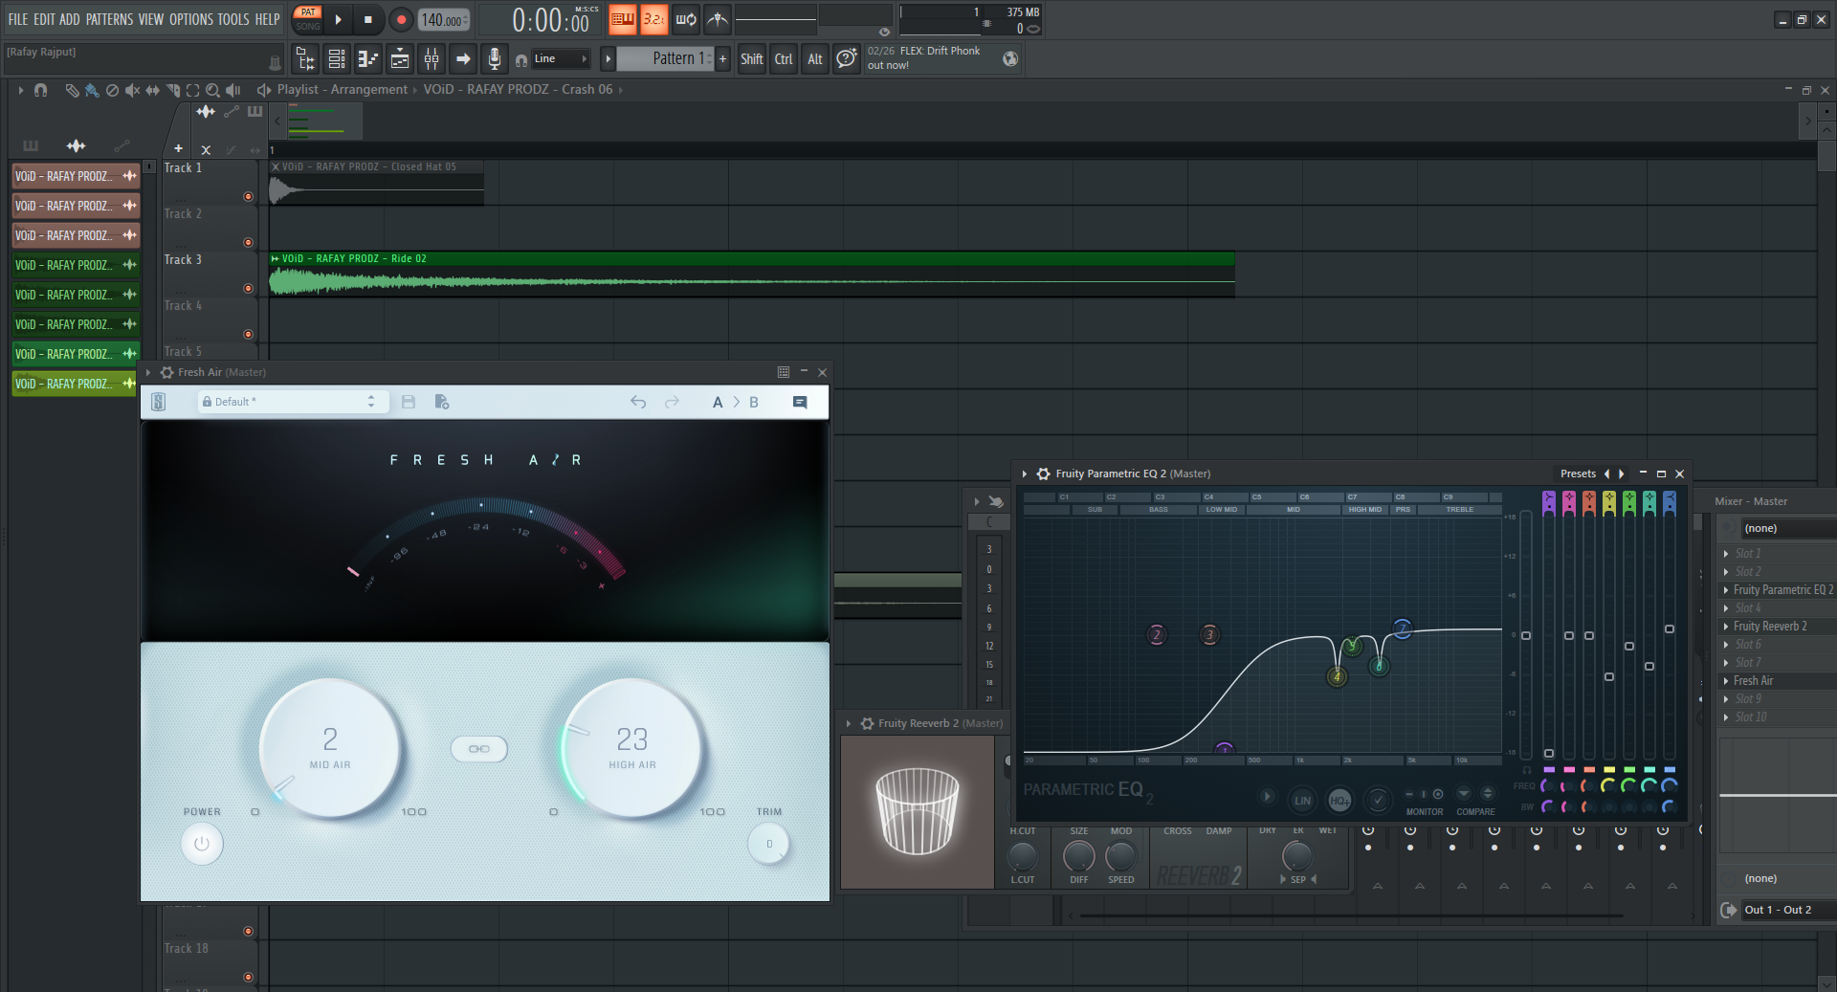1837x992 pixels.
Task: Open the Mixer window from toolbar
Action: (432, 59)
